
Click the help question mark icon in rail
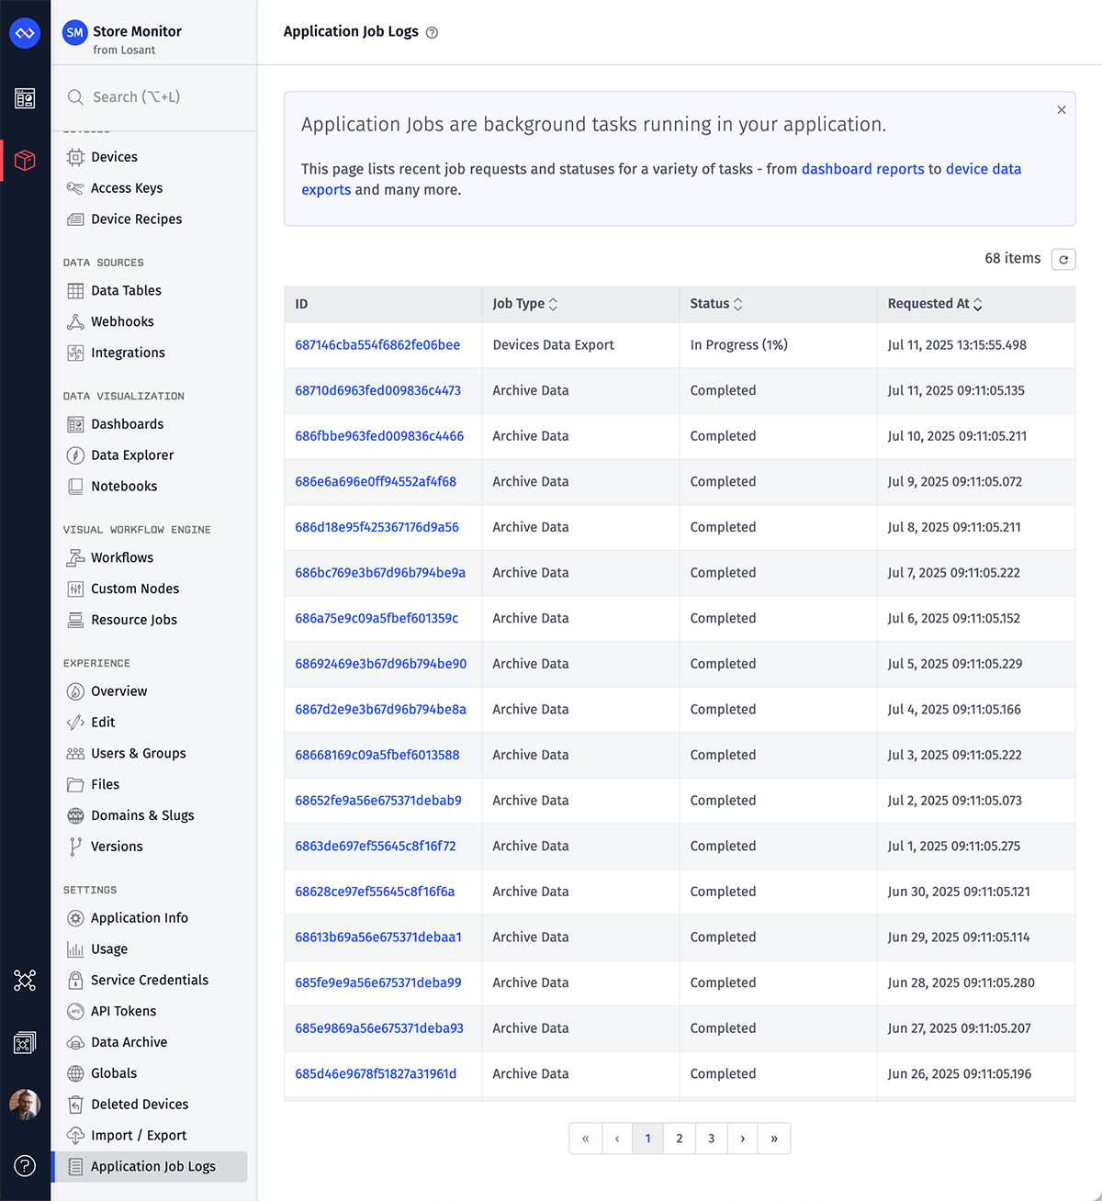click(x=25, y=1166)
